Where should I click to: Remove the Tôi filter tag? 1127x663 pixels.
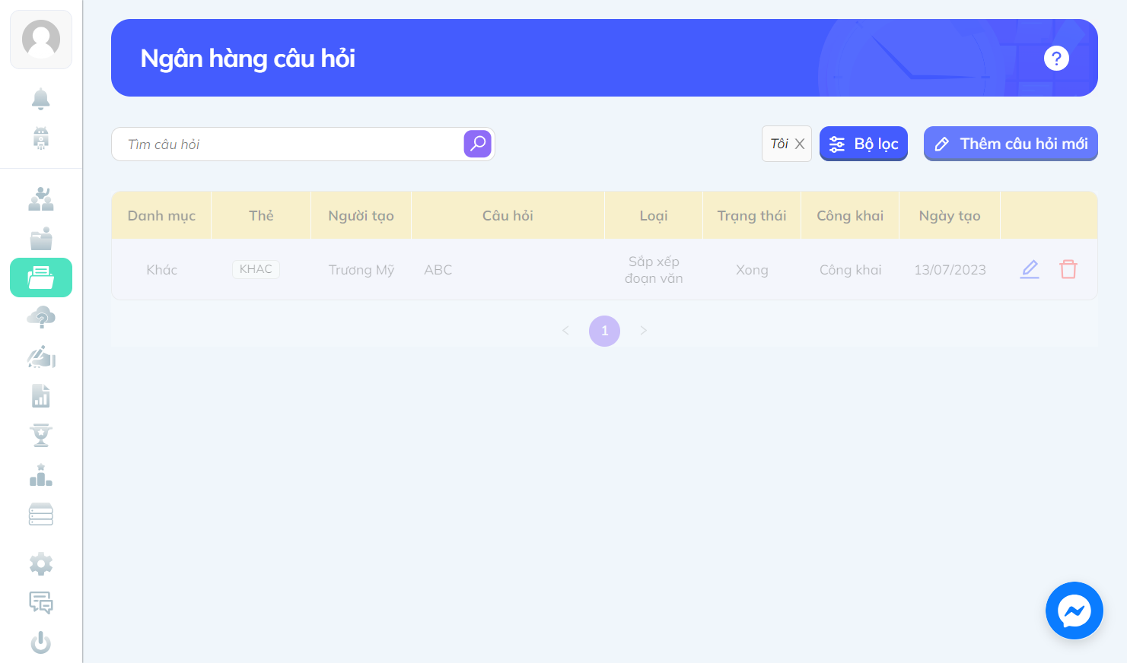coord(800,144)
